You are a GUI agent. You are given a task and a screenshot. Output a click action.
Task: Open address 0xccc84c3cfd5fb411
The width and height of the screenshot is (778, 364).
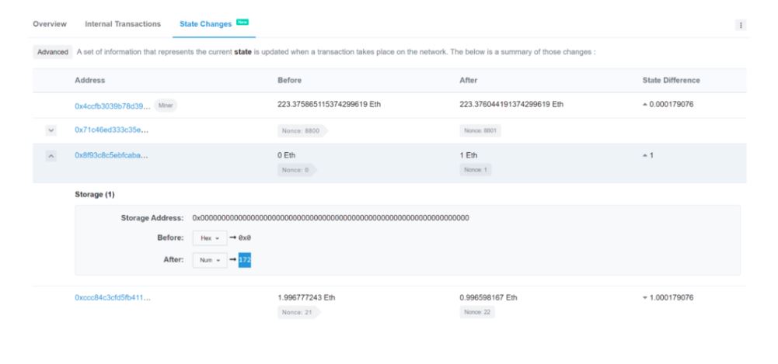pyautogui.click(x=113, y=297)
